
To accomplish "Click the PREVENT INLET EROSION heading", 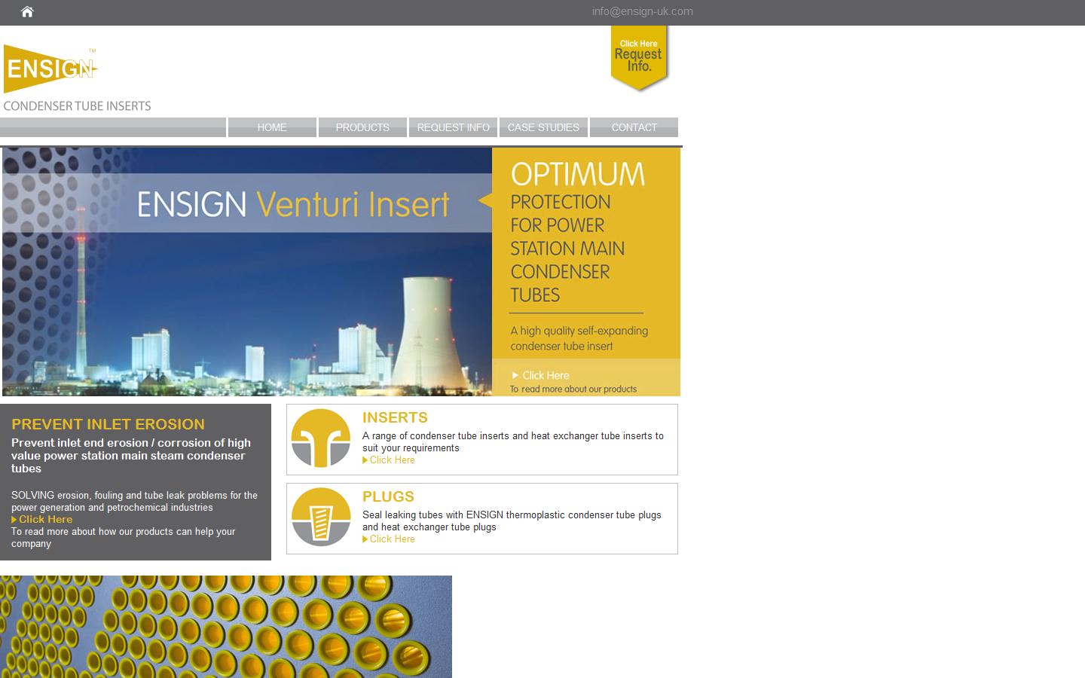I will 108,424.
